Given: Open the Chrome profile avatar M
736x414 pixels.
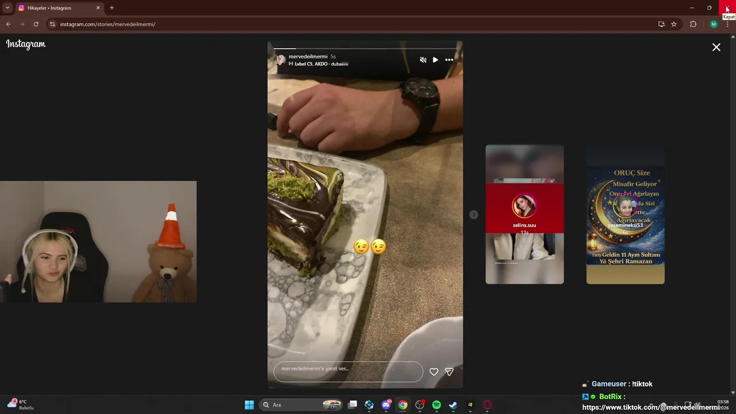Looking at the screenshot, I should [714, 24].
